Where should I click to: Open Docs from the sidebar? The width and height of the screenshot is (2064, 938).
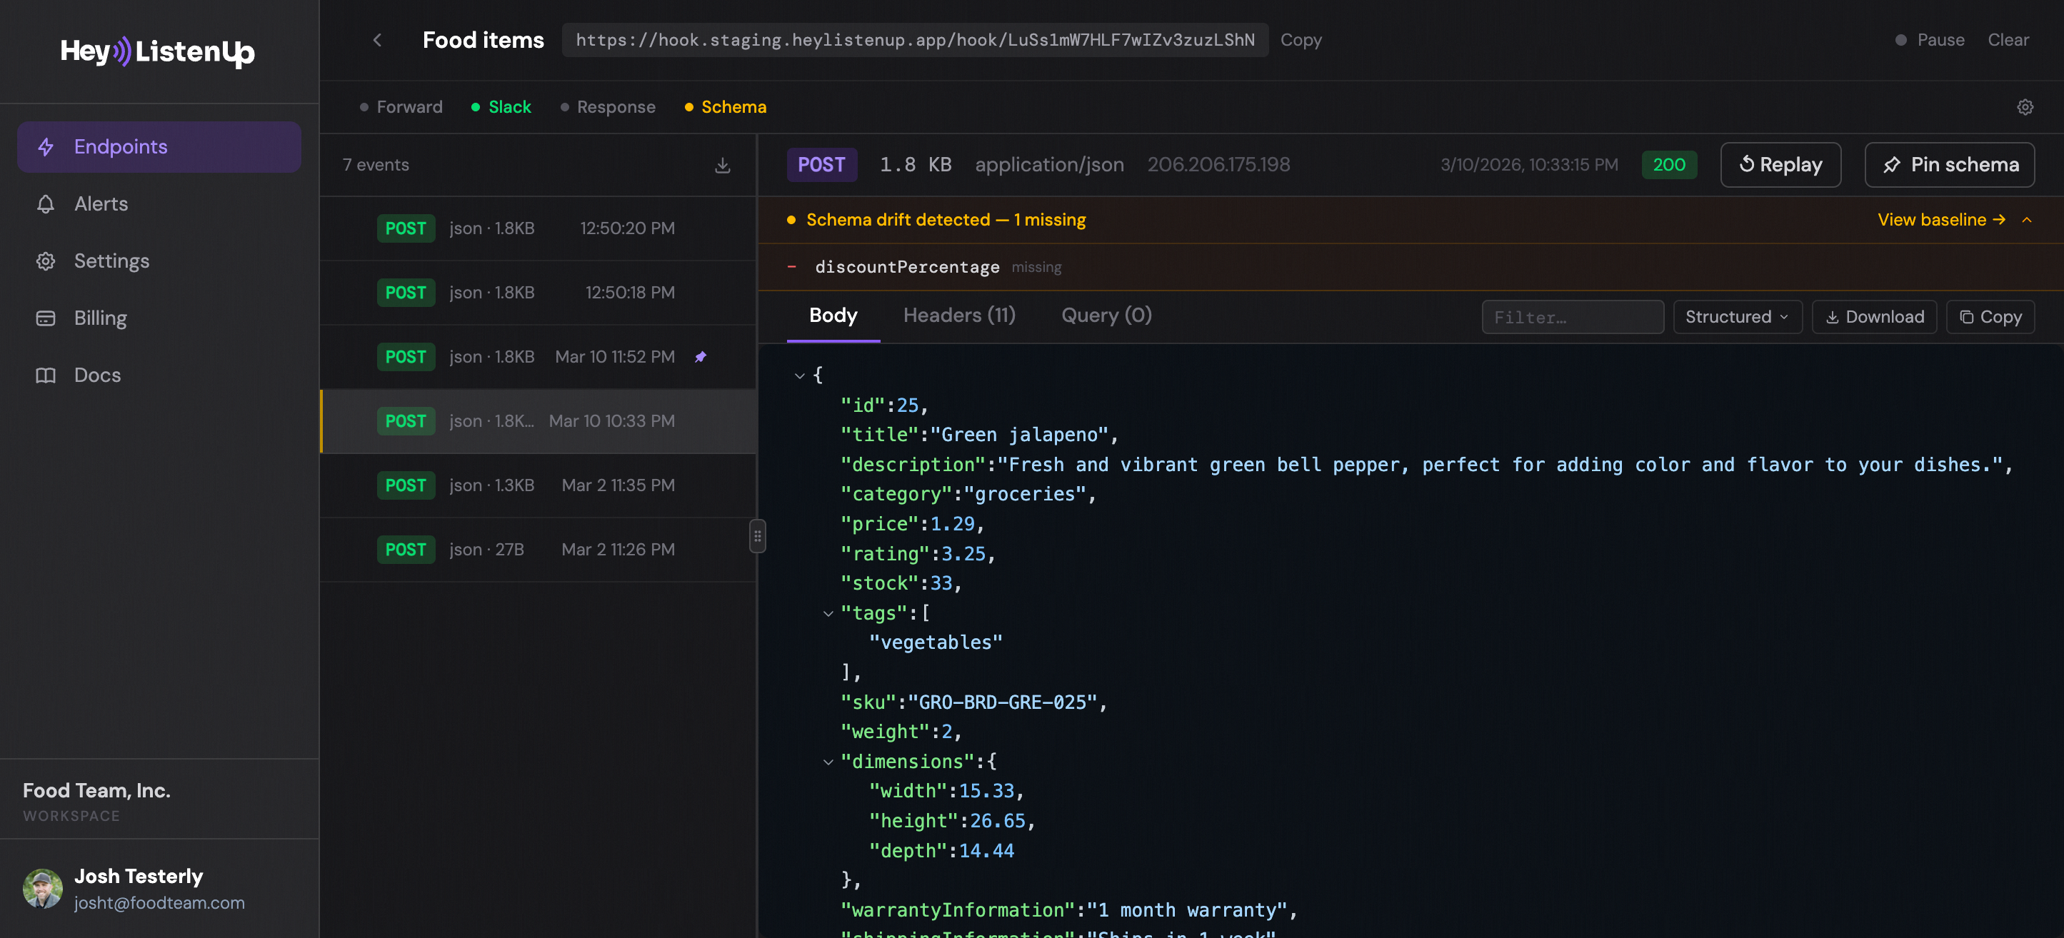[96, 375]
